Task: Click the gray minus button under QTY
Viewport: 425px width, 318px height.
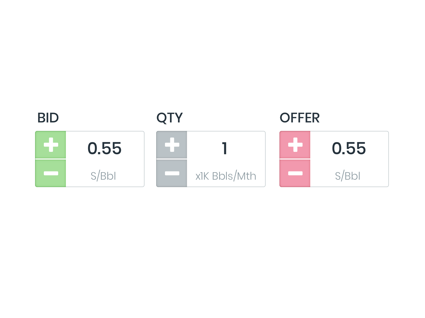Action: [x=172, y=173]
